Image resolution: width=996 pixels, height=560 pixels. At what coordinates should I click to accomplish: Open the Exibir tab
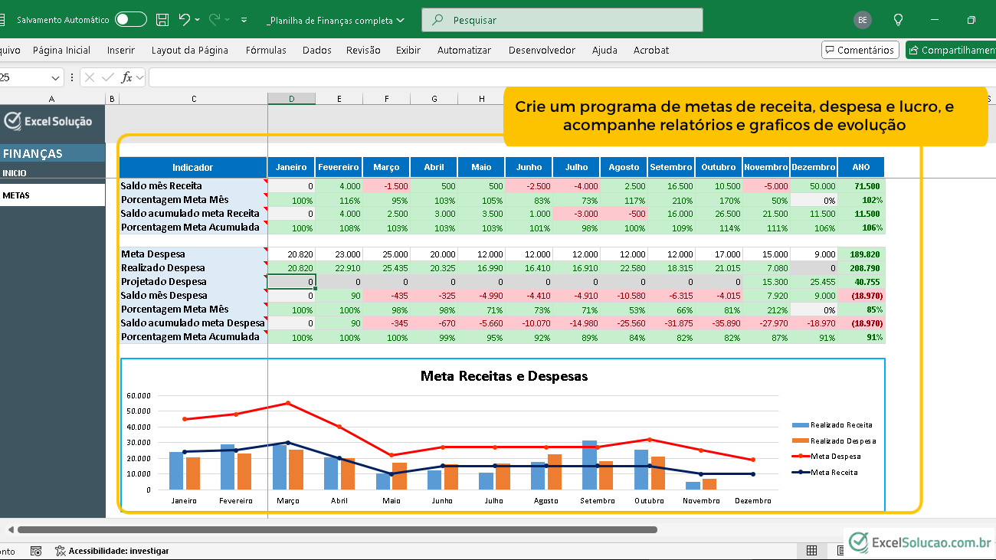point(408,50)
